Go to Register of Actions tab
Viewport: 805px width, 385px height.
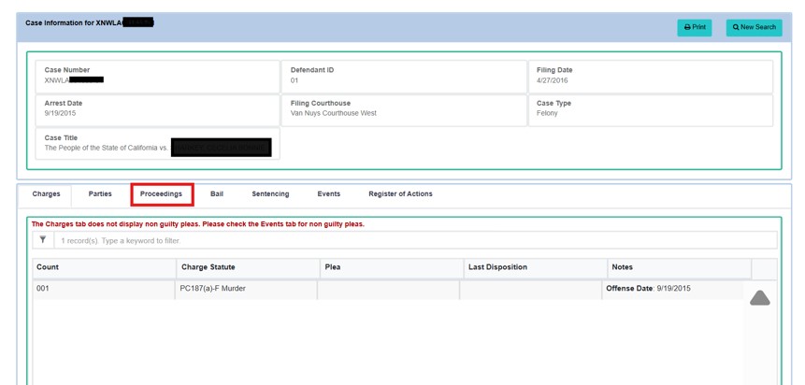(x=400, y=194)
